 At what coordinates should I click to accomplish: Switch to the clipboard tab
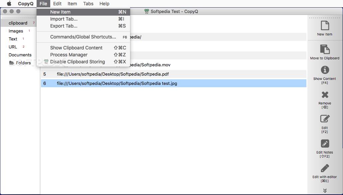pos(18,23)
